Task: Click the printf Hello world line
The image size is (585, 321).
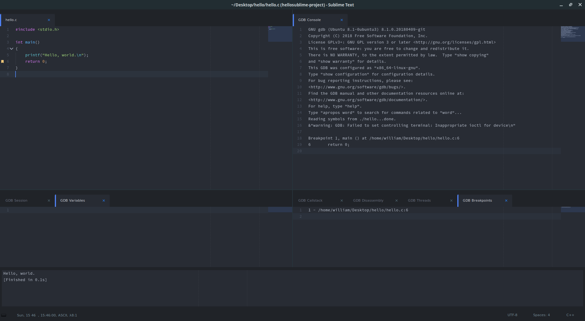Action: pos(57,55)
